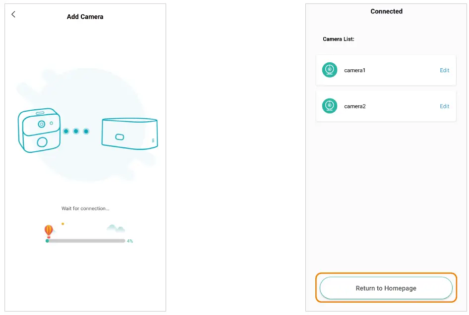
Task: Click the camera1 device icon
Action: (330, 70)
